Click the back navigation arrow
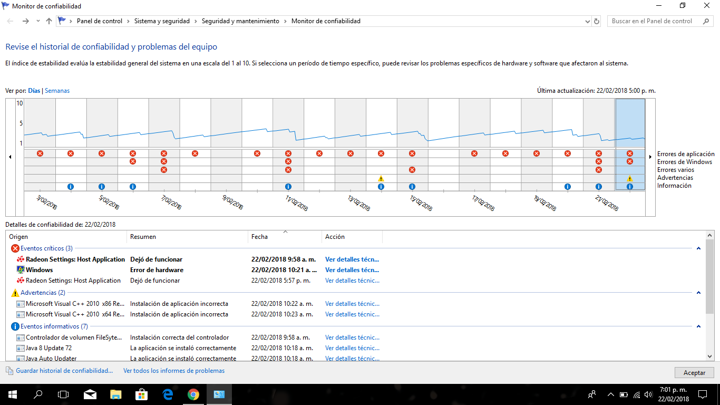Image resolution: width=720 pixels, height=405 pixels. tap(11, 21)
